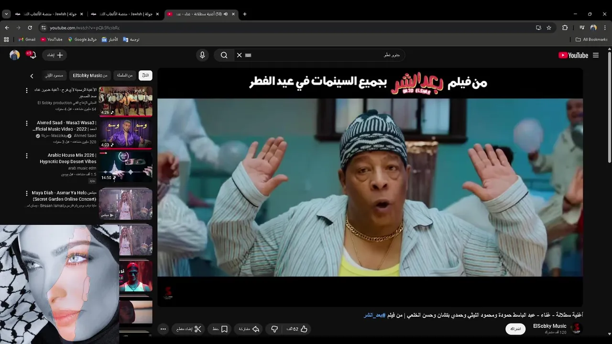Subscribe to ElSobky Music (اشتراك)

click(x=515, y=329)
